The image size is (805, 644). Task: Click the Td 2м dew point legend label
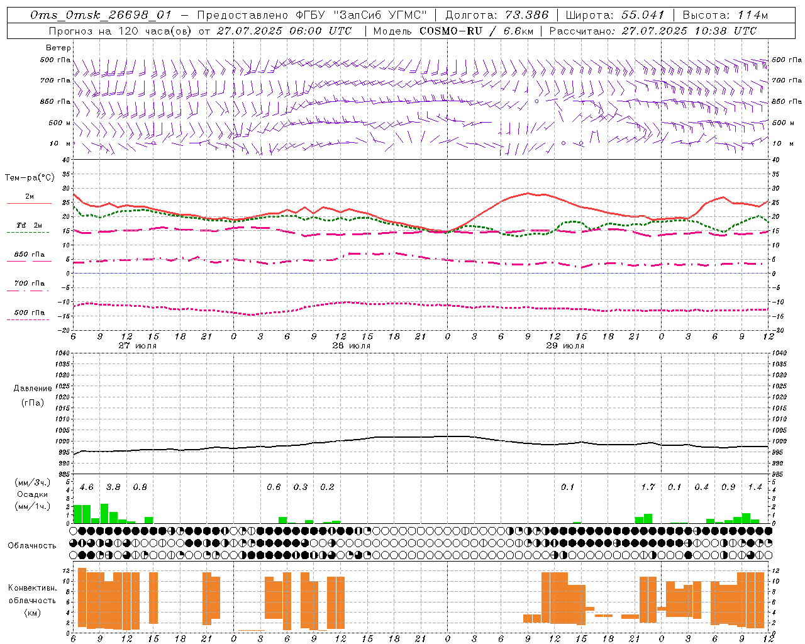pos(30,225)
